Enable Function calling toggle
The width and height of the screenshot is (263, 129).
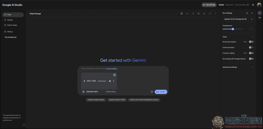[x=251, y=53]
